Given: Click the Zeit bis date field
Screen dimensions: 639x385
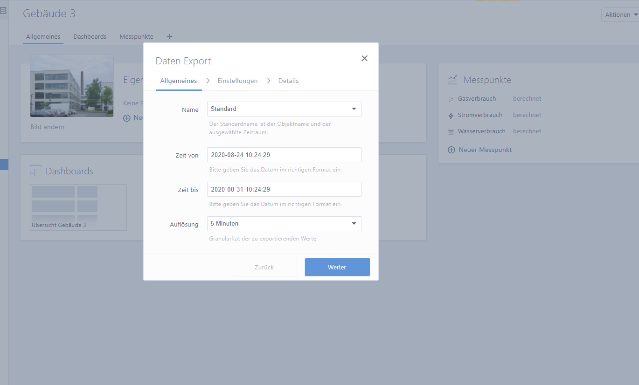Looking at the screenshot, I should pyautogui.click(x=284, y=189).
